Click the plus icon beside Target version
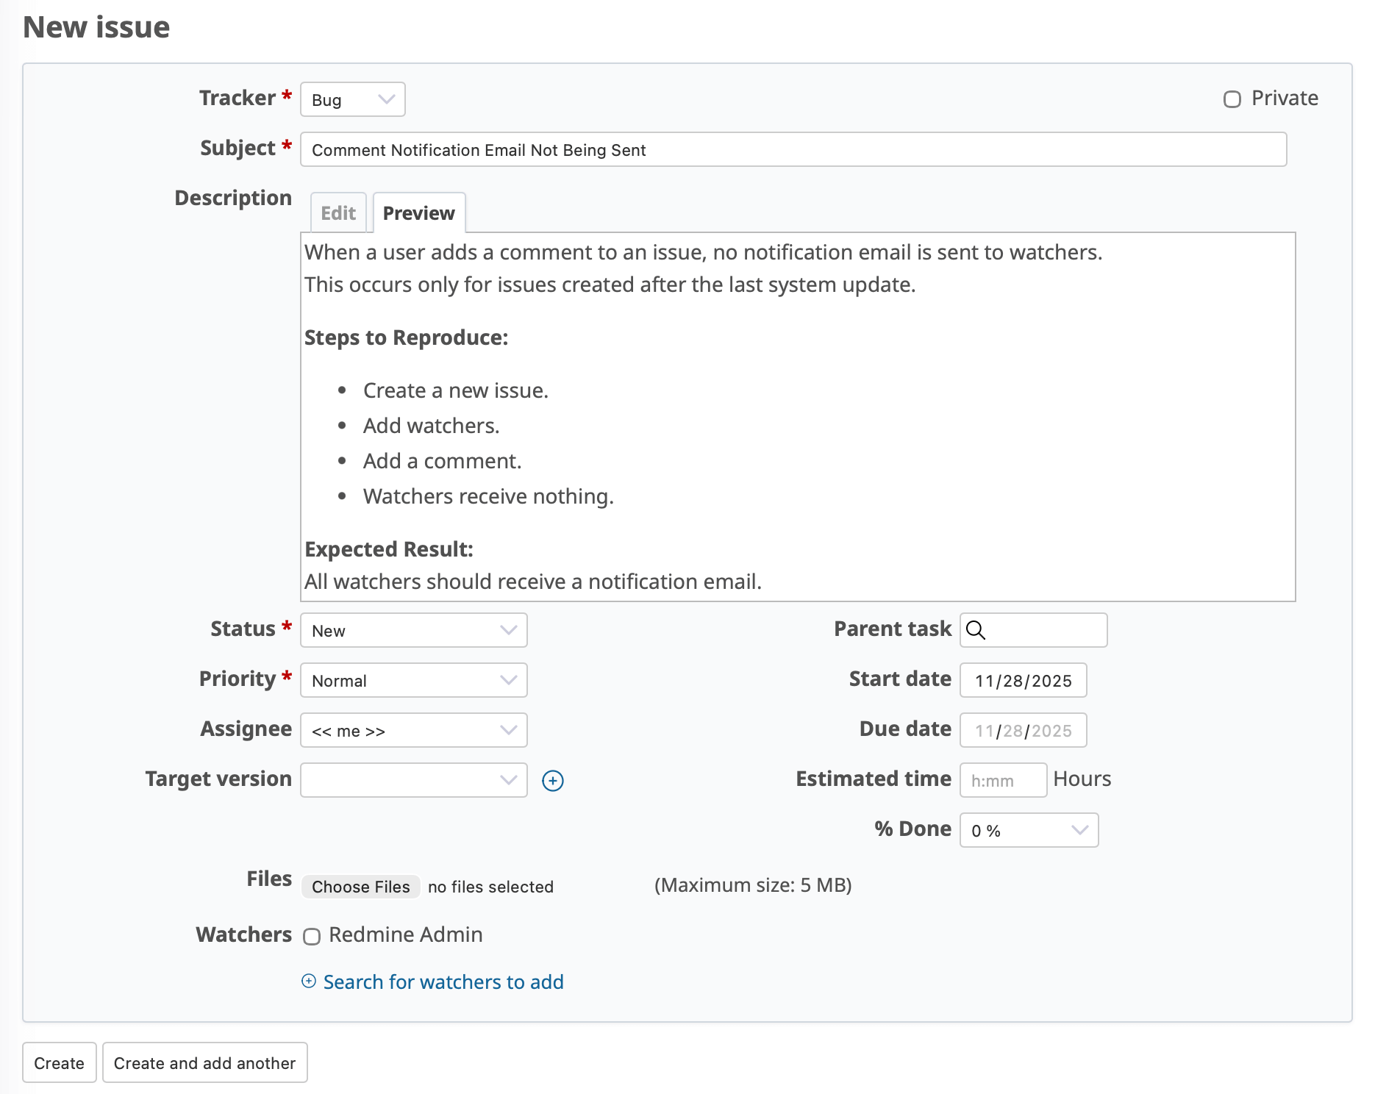 point(552,780)
